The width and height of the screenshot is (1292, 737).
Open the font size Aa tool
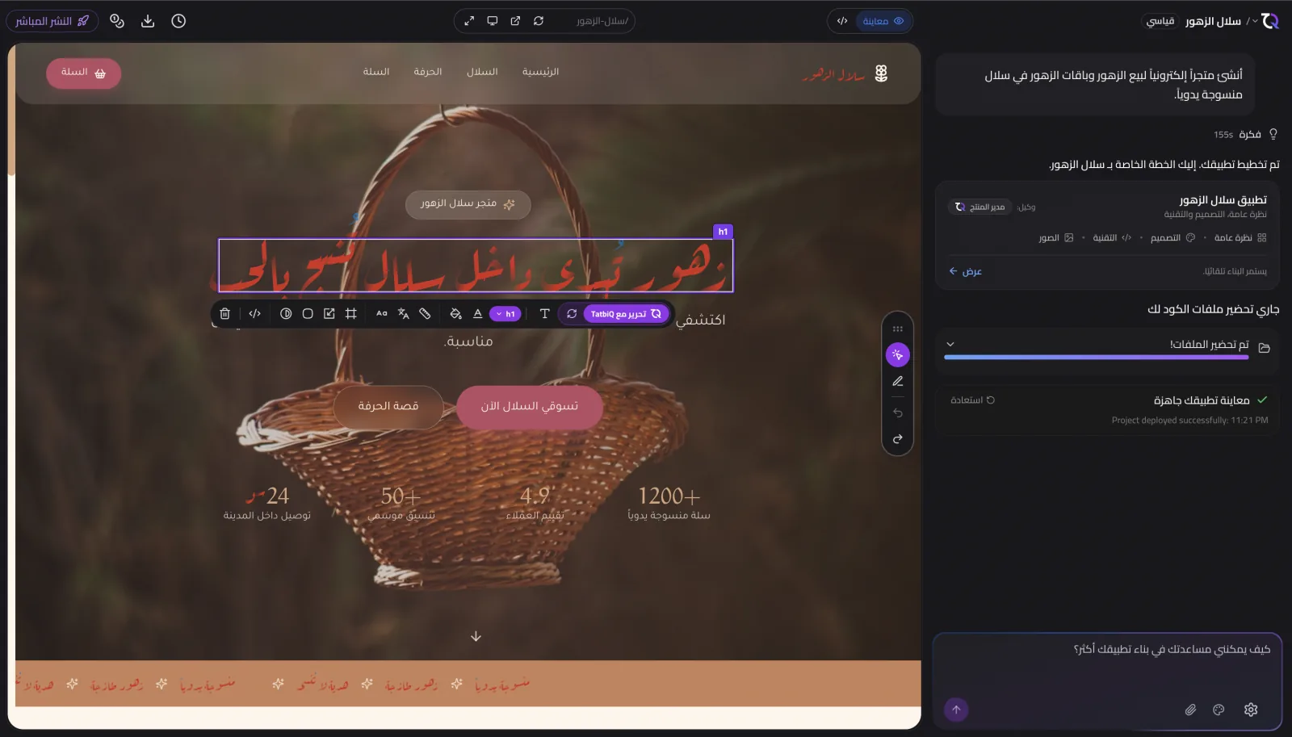point(382,314)
